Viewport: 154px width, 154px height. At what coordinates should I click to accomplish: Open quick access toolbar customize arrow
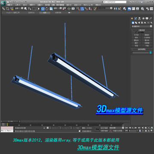coord(26,2)
